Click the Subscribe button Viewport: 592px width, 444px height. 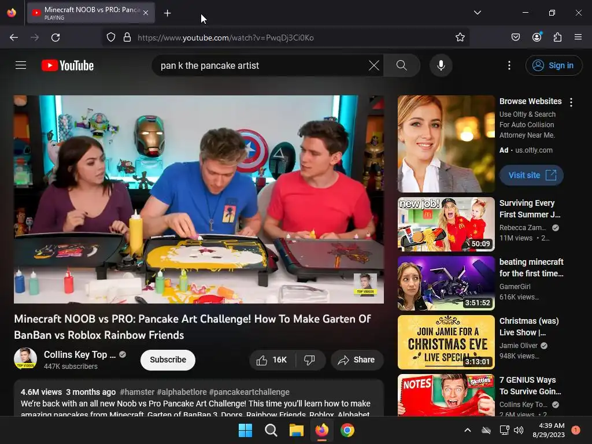pyautogui.click(x=168, y=360)
